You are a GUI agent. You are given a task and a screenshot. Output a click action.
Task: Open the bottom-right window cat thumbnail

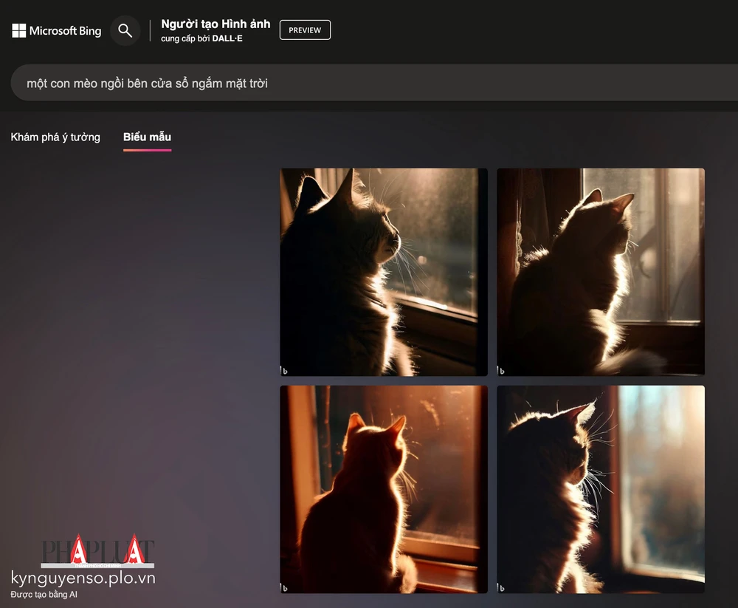tap(600, 489)
